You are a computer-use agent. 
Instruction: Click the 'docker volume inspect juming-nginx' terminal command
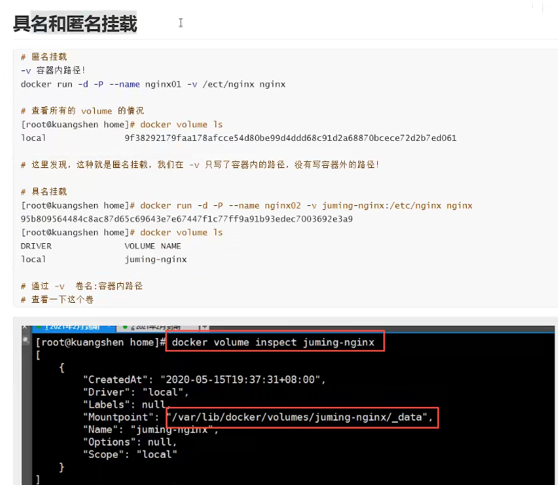(x=273, y=343)
